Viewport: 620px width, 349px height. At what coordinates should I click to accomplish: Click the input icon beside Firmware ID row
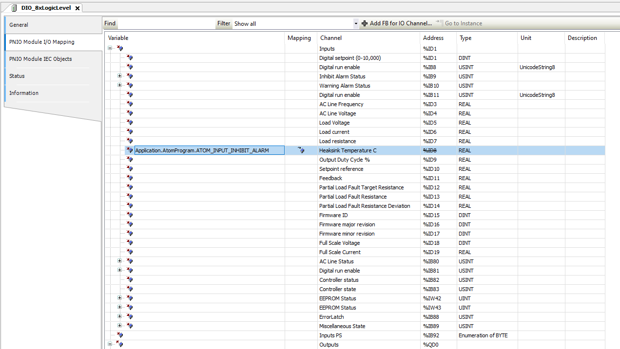[129, 215]
